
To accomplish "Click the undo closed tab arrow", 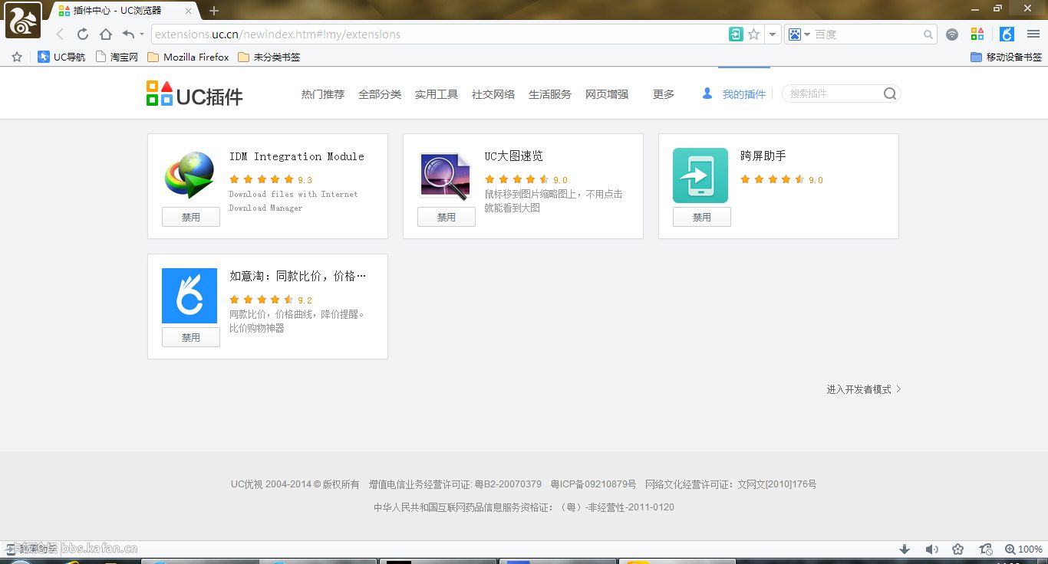I will coord(128,34).
